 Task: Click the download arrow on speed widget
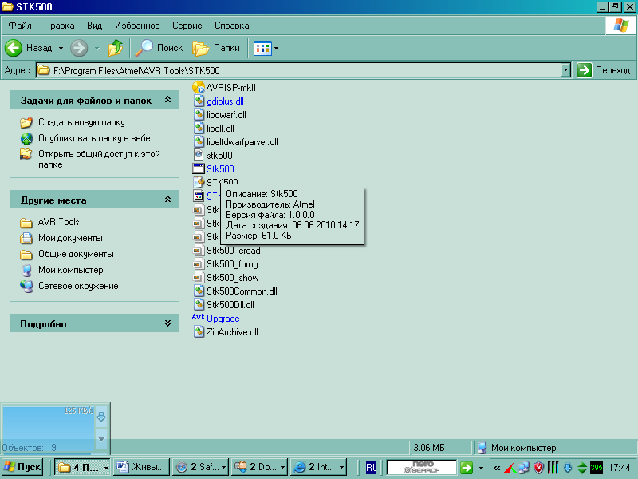[101, 416]
